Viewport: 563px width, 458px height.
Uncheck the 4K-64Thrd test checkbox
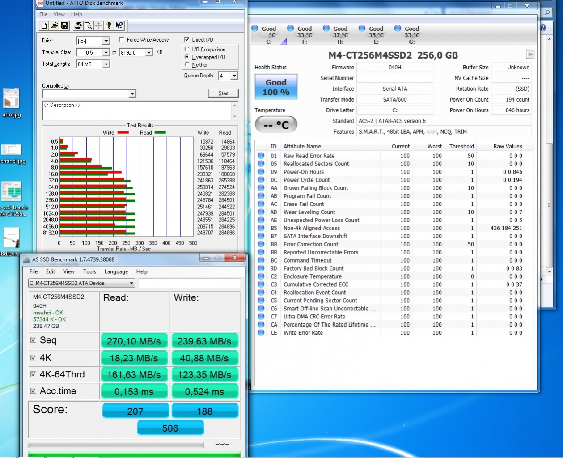click(33, 374)
